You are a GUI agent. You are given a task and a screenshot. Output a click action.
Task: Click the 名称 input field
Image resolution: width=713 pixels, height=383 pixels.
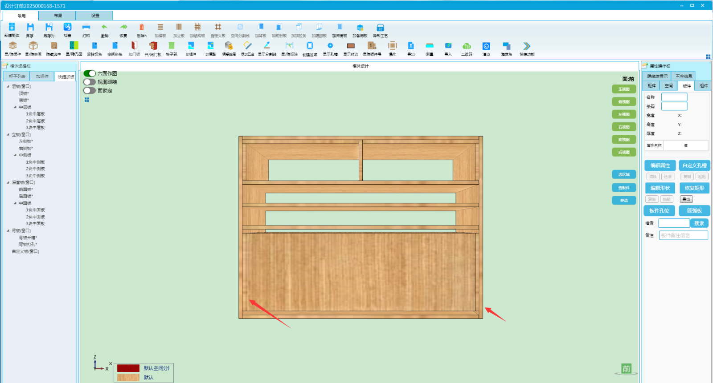point(674,97)
